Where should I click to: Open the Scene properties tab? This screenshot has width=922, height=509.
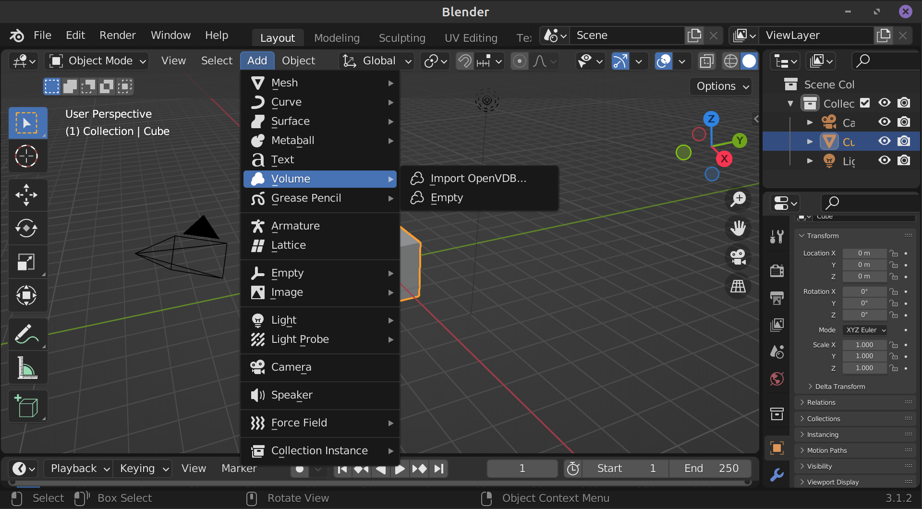click(776, 352)
